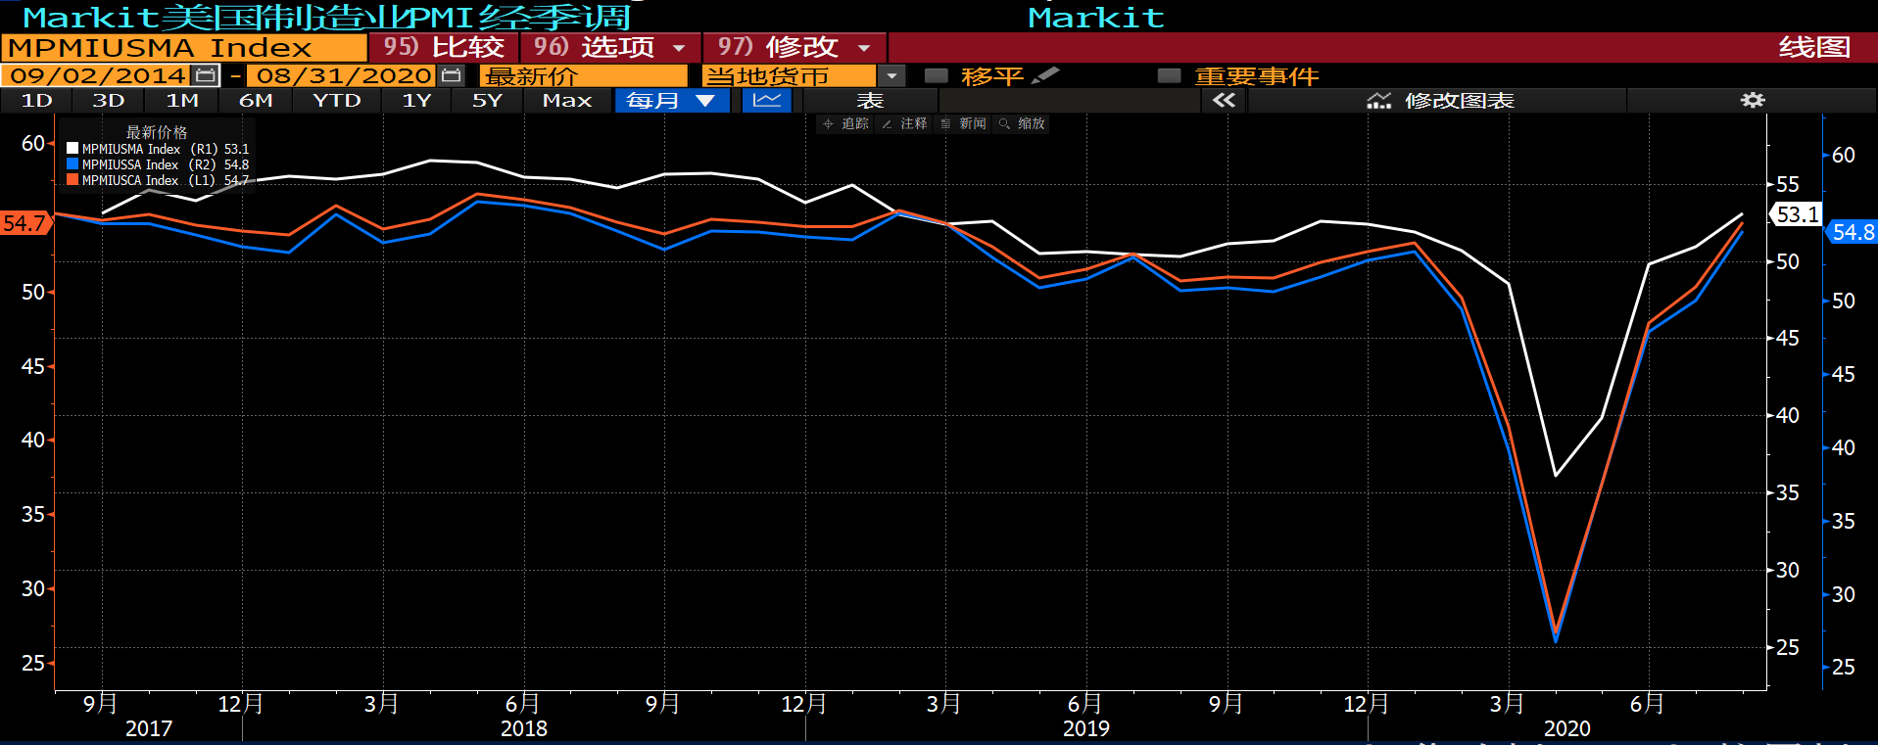The width and height of the screenshot is (1878, 745).
Task: Show the Max date range
Action: pyautogui.click(x=567, y=100)
